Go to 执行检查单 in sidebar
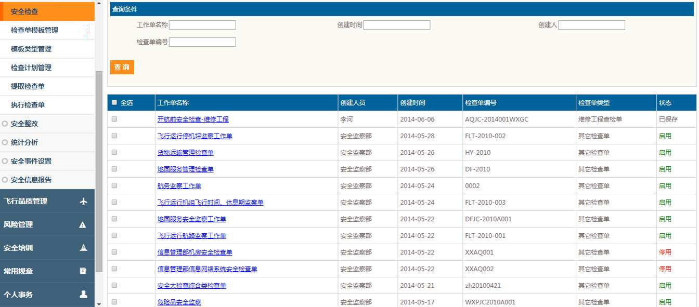The height and width of the screenshot is (307, 699). click(47, 105)
